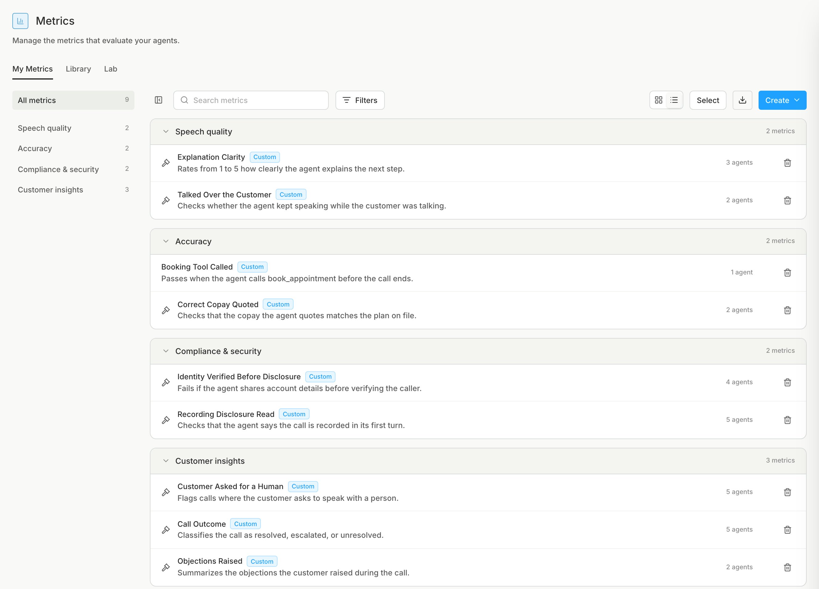Viewport: 819px width, 589px height.
Task: Collapse the Accuracy group
Action: click(166, 241)
